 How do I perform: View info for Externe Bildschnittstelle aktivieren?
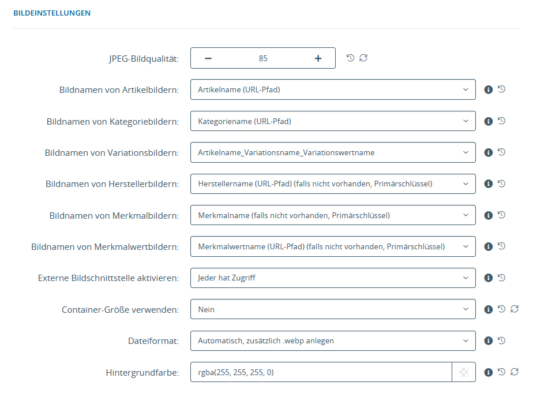point(489,278)
